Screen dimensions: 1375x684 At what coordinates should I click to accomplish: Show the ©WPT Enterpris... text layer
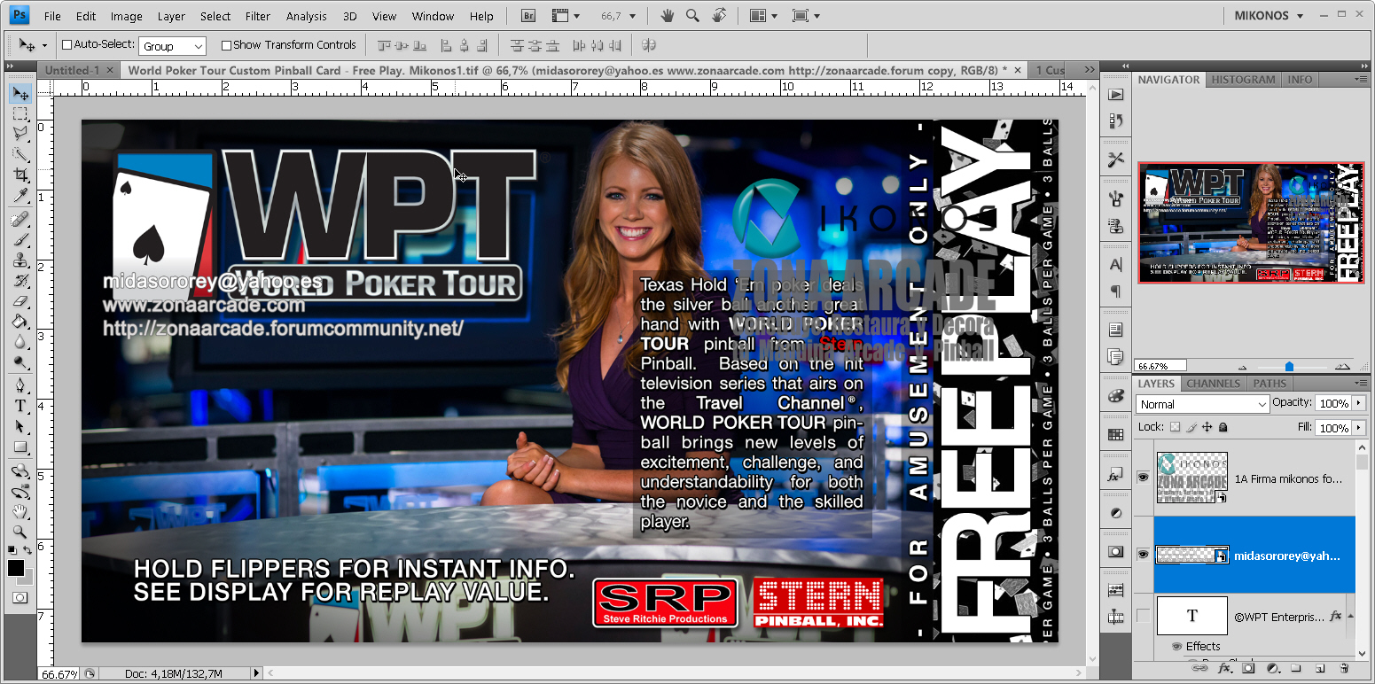point(1143,616)
